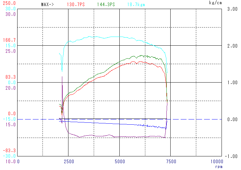
Task: Click the 7500 rpm axis tick label
Action: click(171, 162)
